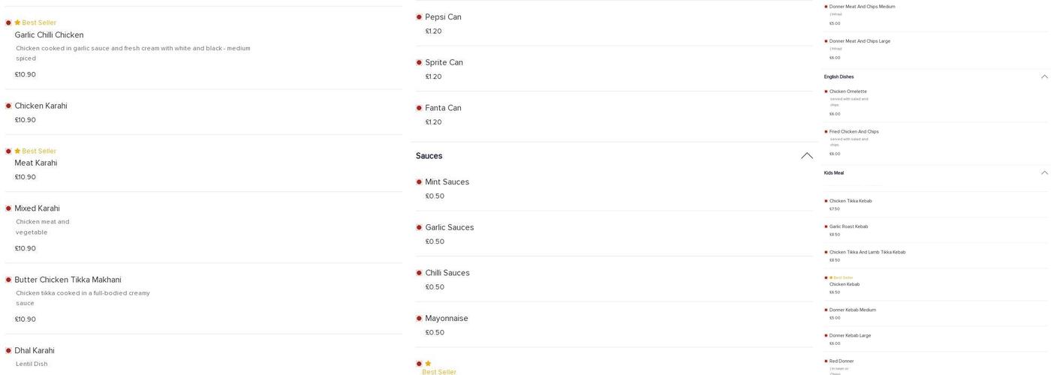Click the red dot beside Butter Chicken Tikka Makhani
Screen dimensions: 1051x375
(x=8, y=280)
